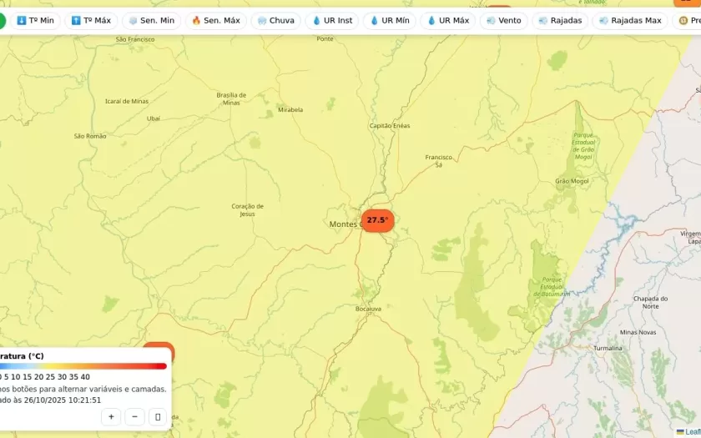The image size is (701, 438).
Task: Click the temperature color gradient bar
Action: click(x=83, y=366)
